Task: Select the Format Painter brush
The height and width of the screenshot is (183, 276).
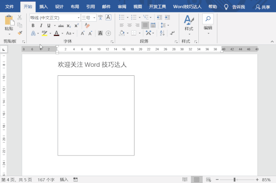Action: point(20,33)
